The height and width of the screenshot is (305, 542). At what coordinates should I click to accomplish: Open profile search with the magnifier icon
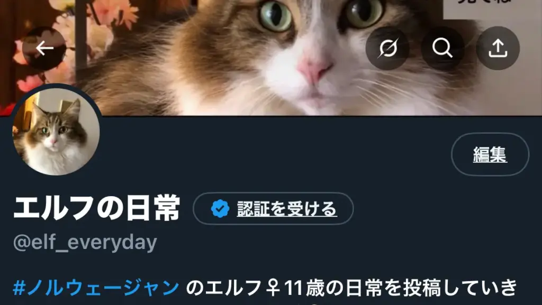[x=442, y=48]
